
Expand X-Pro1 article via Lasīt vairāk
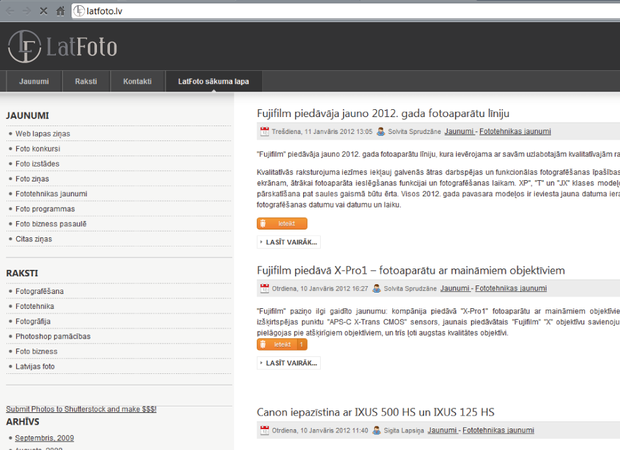point(288,363)
